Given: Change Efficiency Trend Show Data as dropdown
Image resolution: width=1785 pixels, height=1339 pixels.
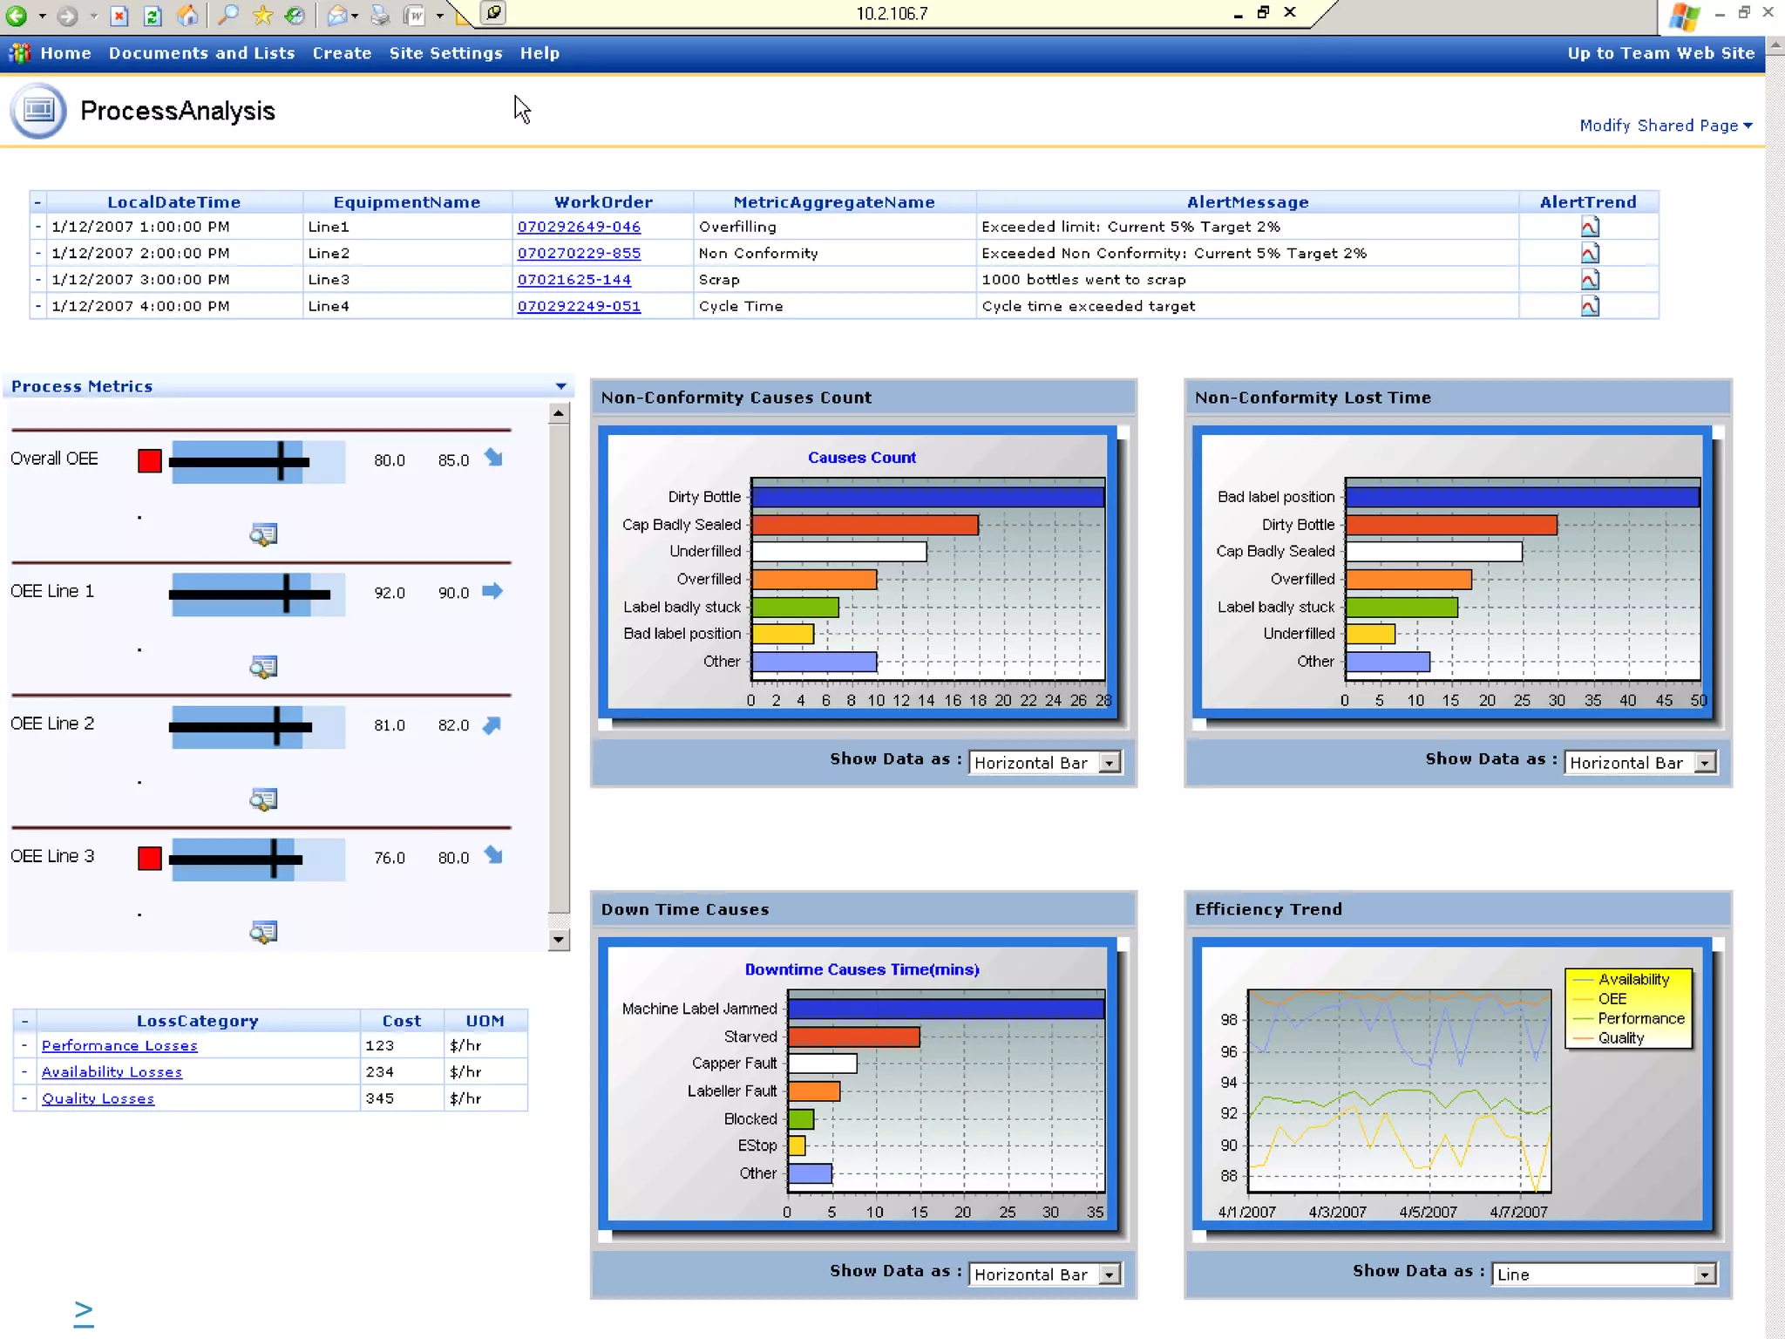Looking at the screenshot, I should coord(1605,1274).
